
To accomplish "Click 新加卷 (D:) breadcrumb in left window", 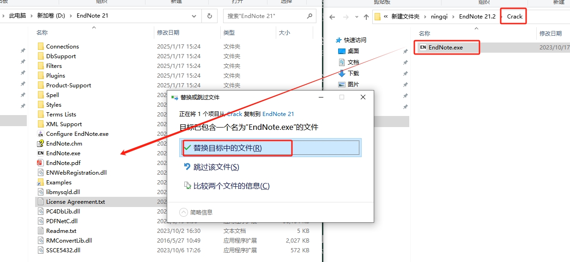I will pyautogui.click(x=51, y=16).
